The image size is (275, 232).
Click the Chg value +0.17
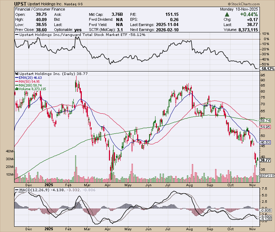pyautogui.click(x=253, y=19)
